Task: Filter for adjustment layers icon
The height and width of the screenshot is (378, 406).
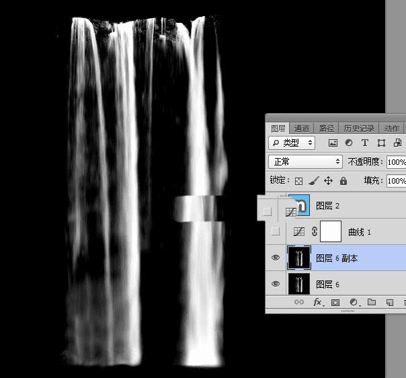Action: pos(349,143)
